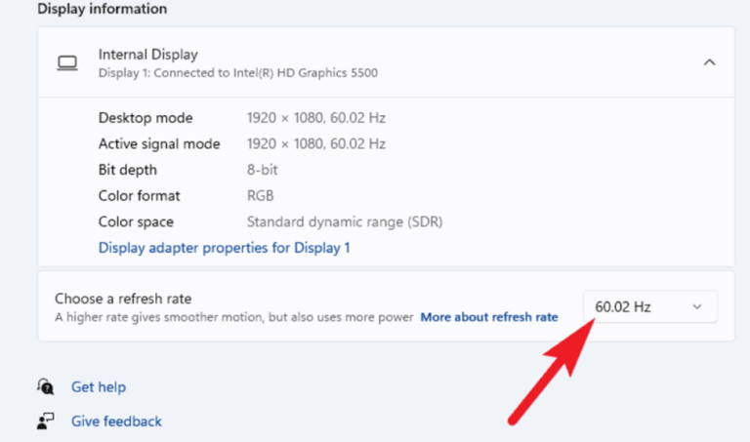Click the Display information heading

[x=102, y=9]
